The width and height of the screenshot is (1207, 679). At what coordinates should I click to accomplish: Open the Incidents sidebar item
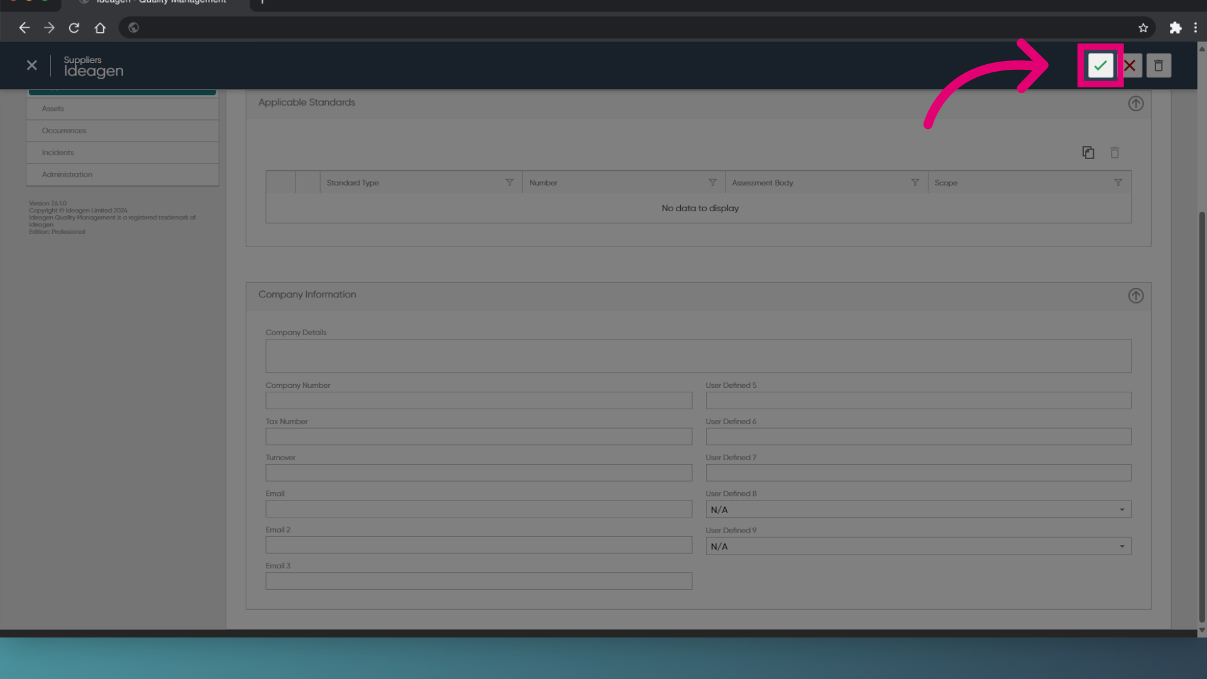pos(123,153)
